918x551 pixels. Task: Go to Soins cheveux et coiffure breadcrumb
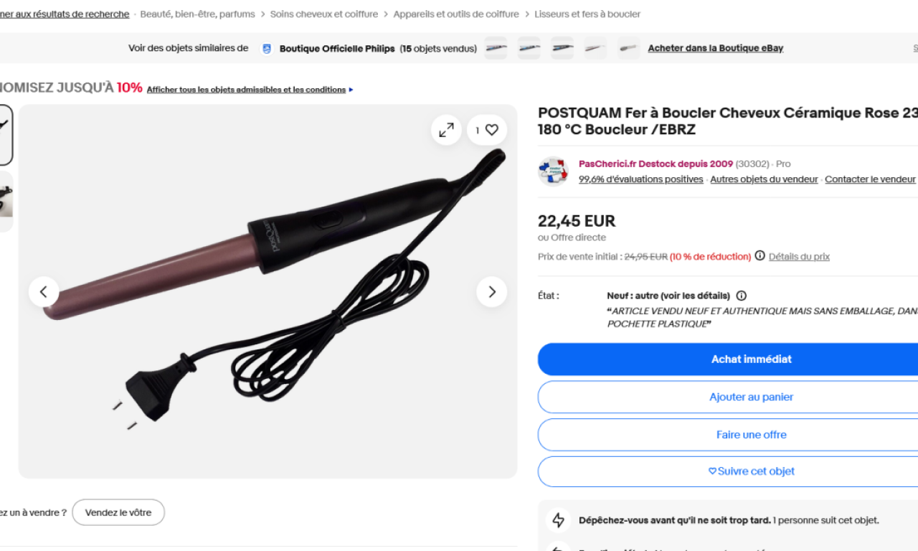point(324,14)
